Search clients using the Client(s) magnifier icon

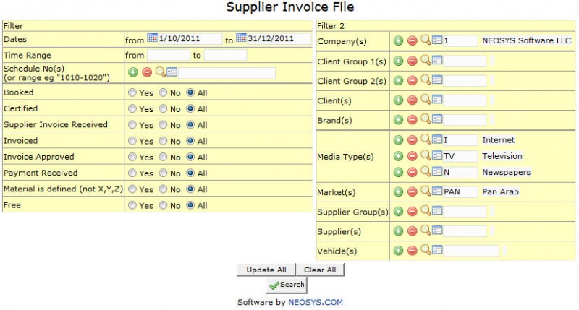426,99
